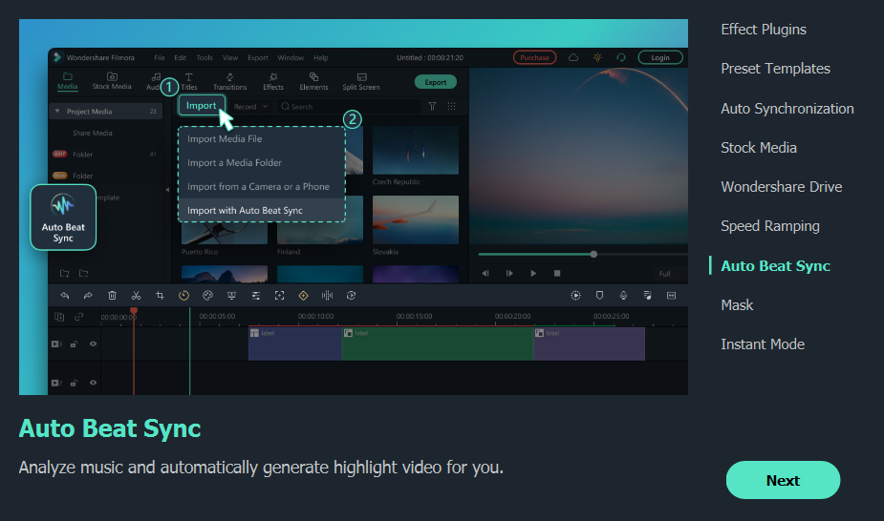Click the voiceover microphone icon
Screen dimensions: 884x521
coord(623,296)
